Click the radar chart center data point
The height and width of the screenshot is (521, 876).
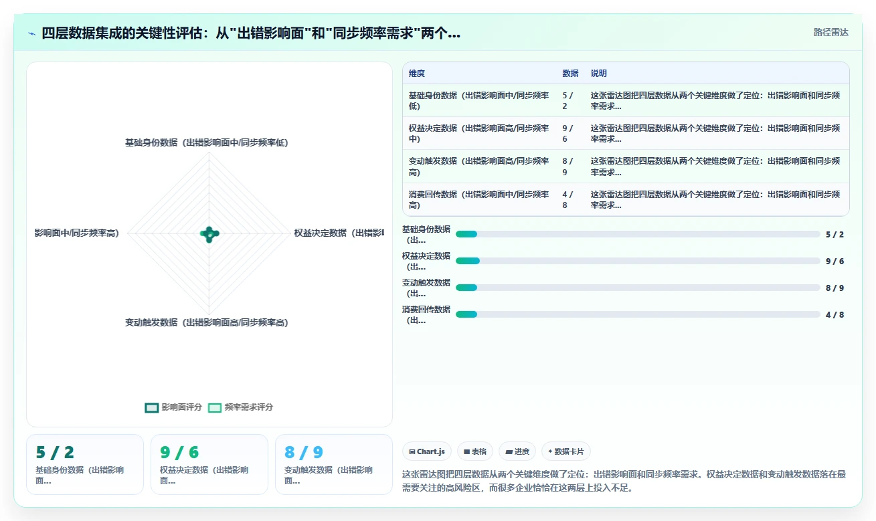click(209, 233)
